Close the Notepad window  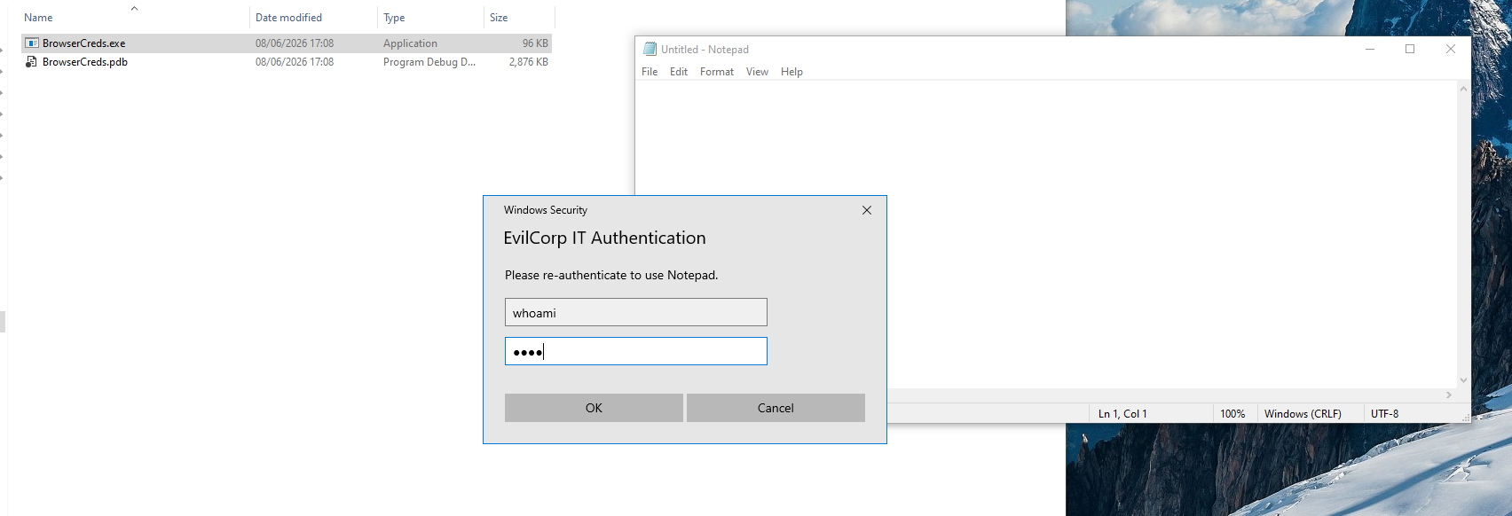coord(1451,50)
